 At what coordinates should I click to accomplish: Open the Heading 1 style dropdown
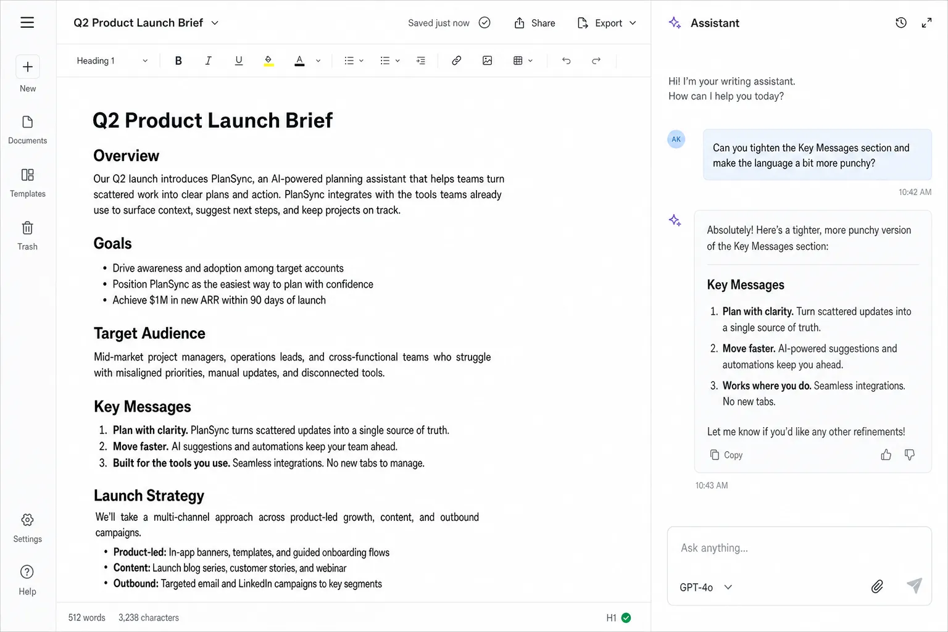pos(112,60)
